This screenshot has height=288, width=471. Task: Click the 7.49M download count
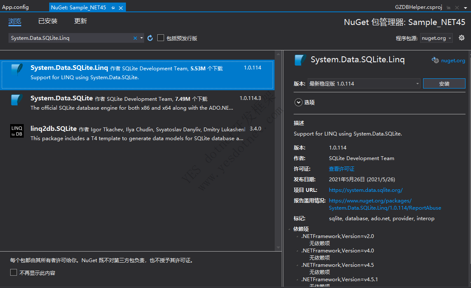tap(183, 99)
